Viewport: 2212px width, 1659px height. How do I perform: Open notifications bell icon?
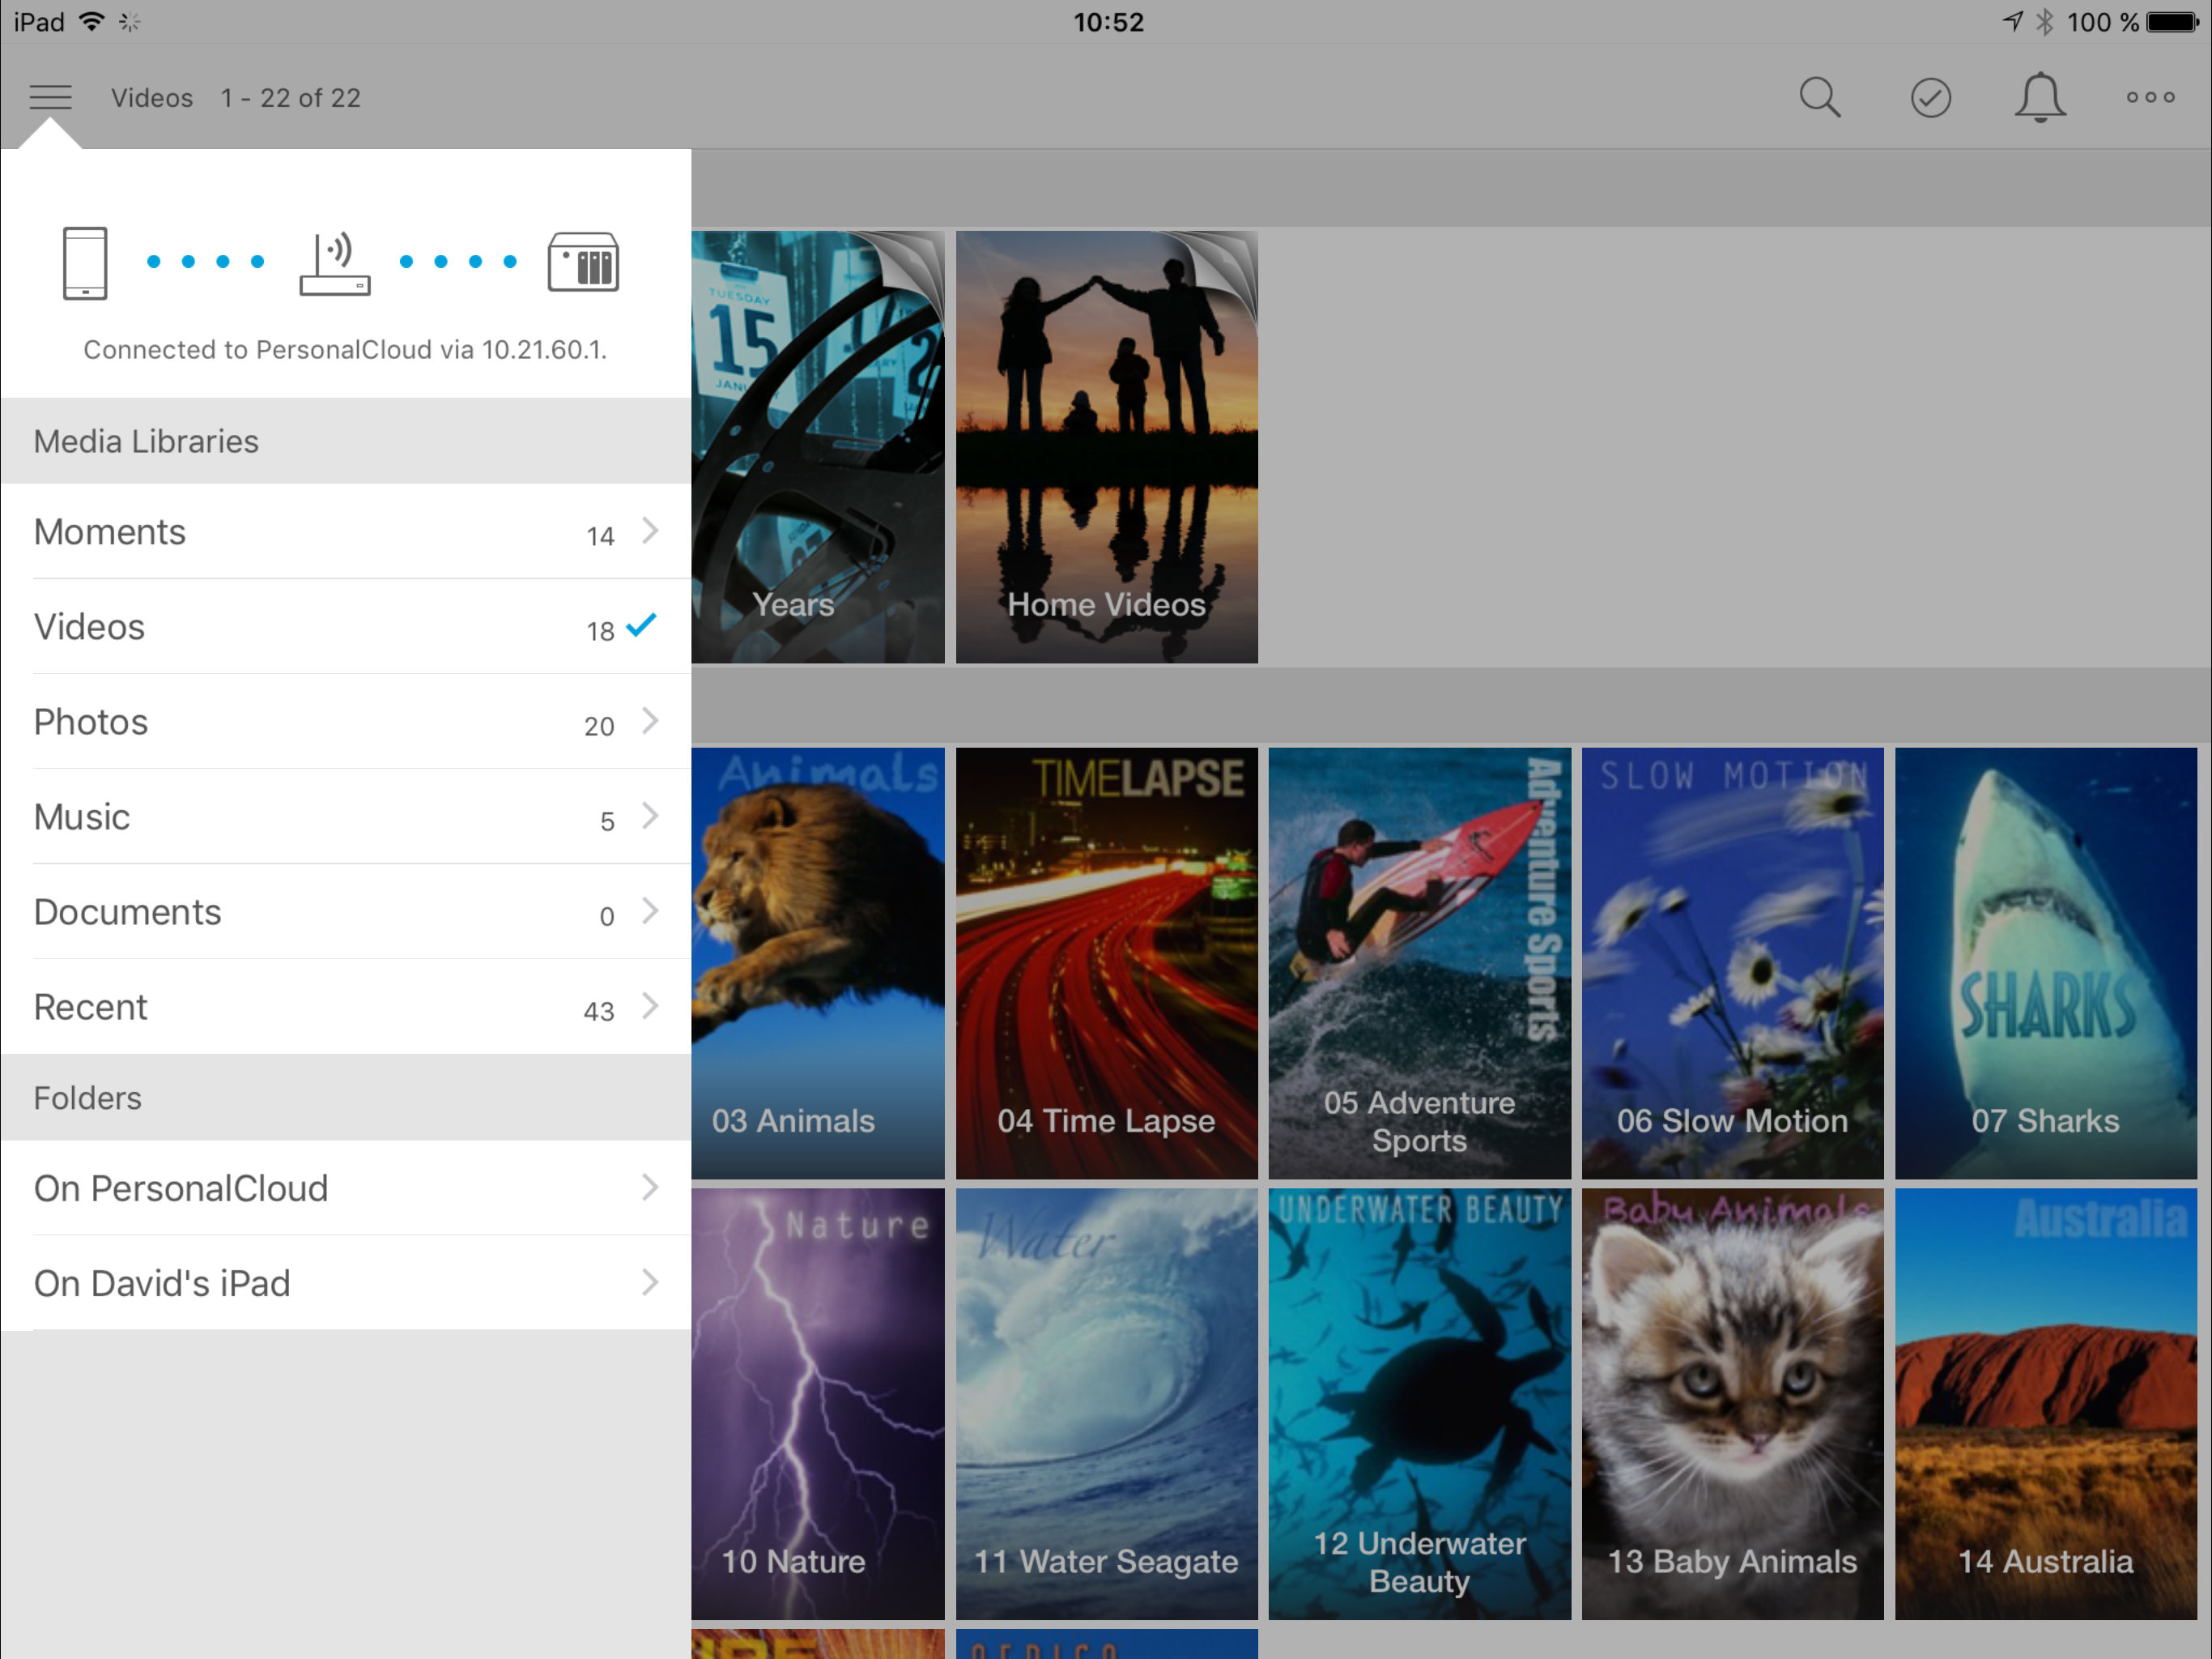click(2039, 97)
